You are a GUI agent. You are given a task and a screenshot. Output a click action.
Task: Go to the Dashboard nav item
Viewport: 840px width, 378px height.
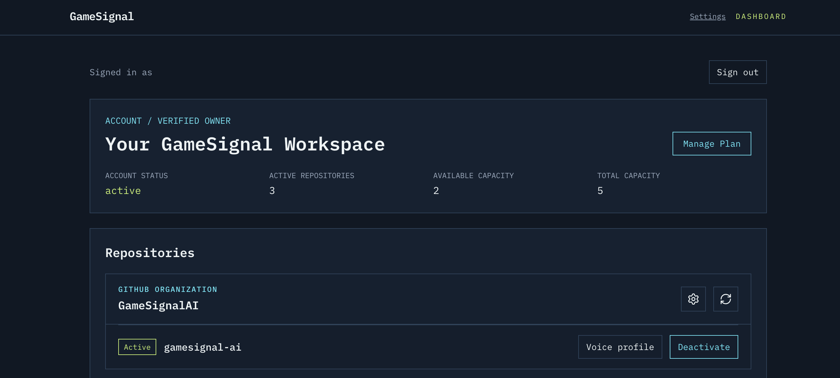click(761, 16)
